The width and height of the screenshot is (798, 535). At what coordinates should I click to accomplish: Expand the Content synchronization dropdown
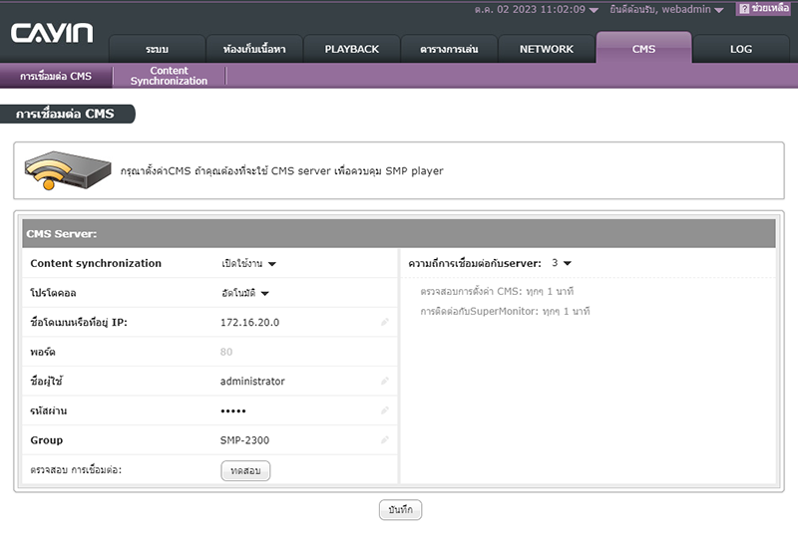249,264
